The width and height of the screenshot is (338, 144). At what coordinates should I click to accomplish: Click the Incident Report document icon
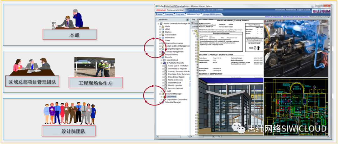pos(166,83)
